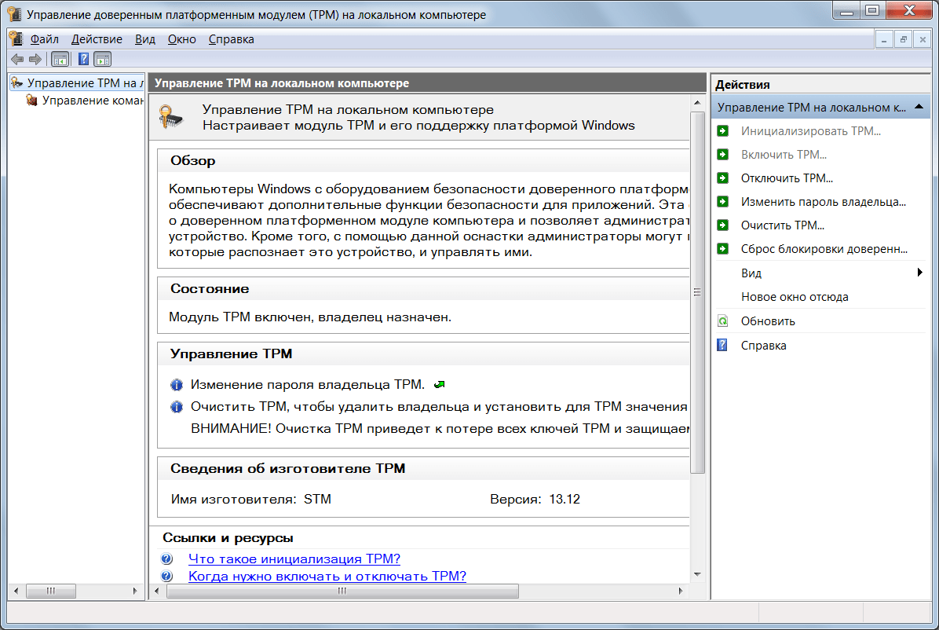Expand the Вид submenu in Actions
Viewport: 939px width, 630px height.
coord(919,273)
